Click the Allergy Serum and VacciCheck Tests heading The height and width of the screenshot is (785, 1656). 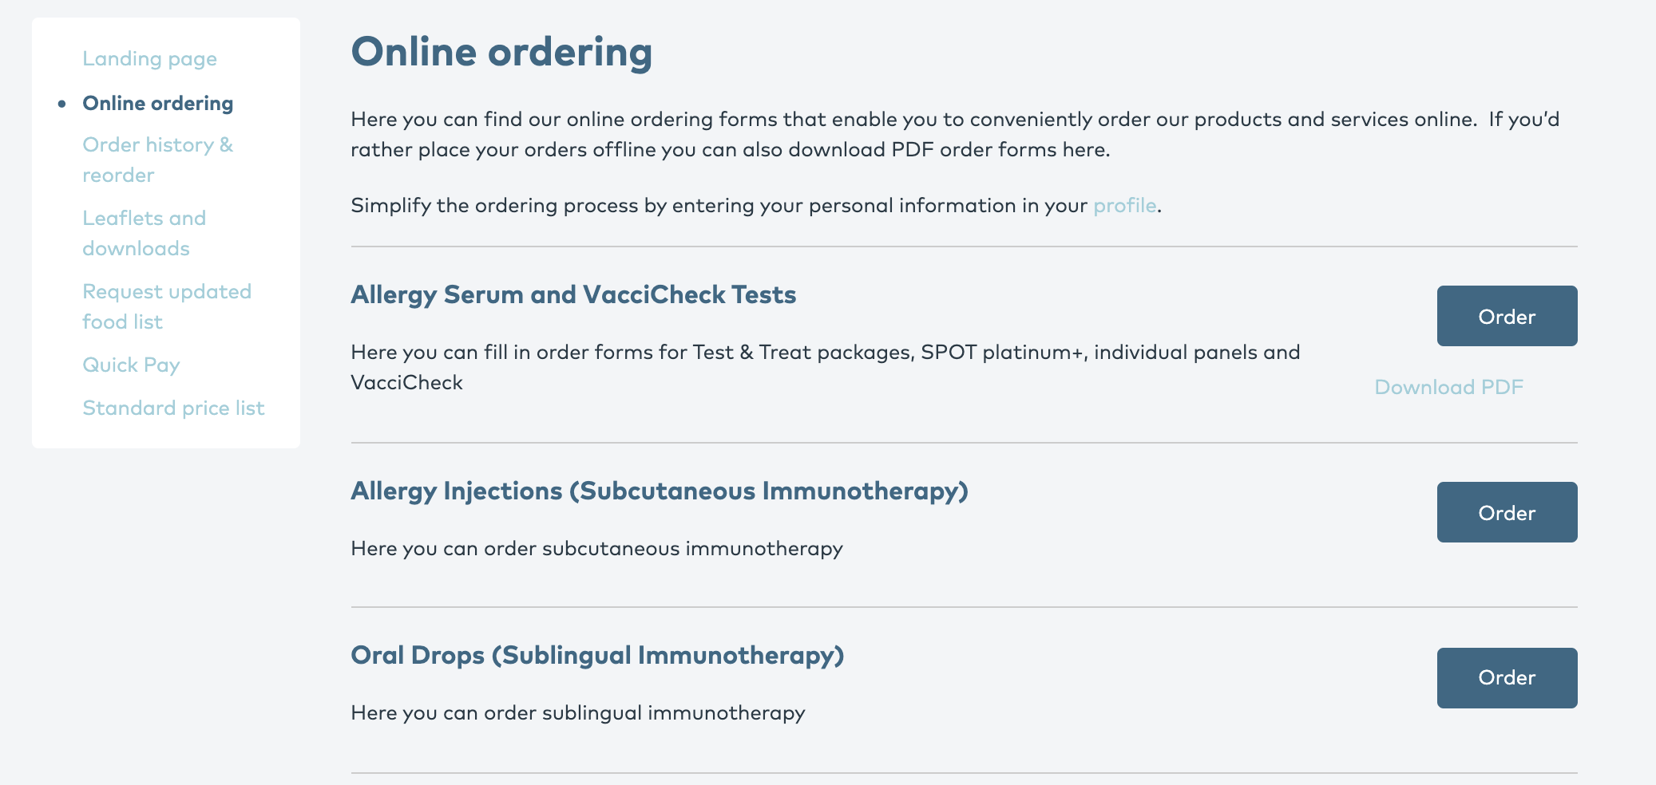[573, 295]
